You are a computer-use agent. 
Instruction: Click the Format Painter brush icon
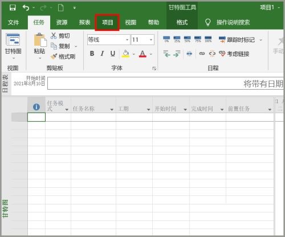[x=54, y=57]
